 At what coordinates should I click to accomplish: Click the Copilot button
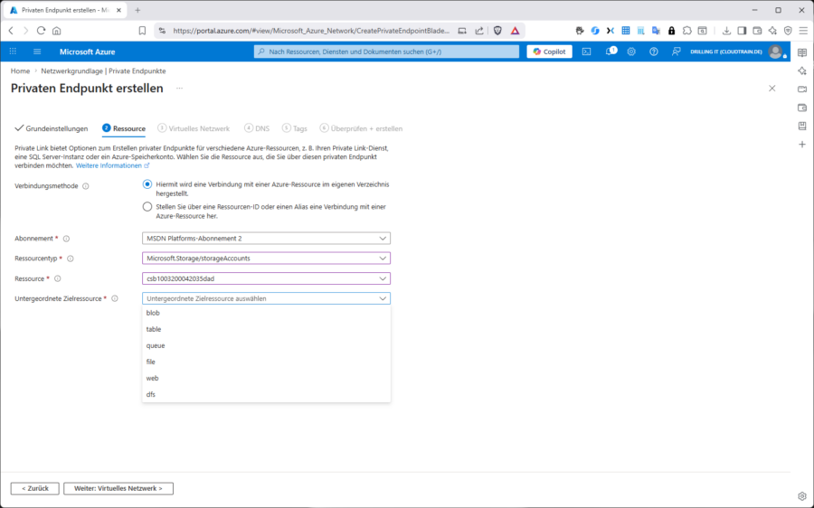coord(549,52)
